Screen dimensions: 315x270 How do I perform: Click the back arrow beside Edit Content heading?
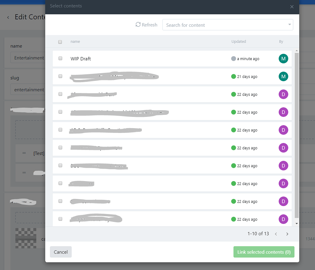point(8,18)
